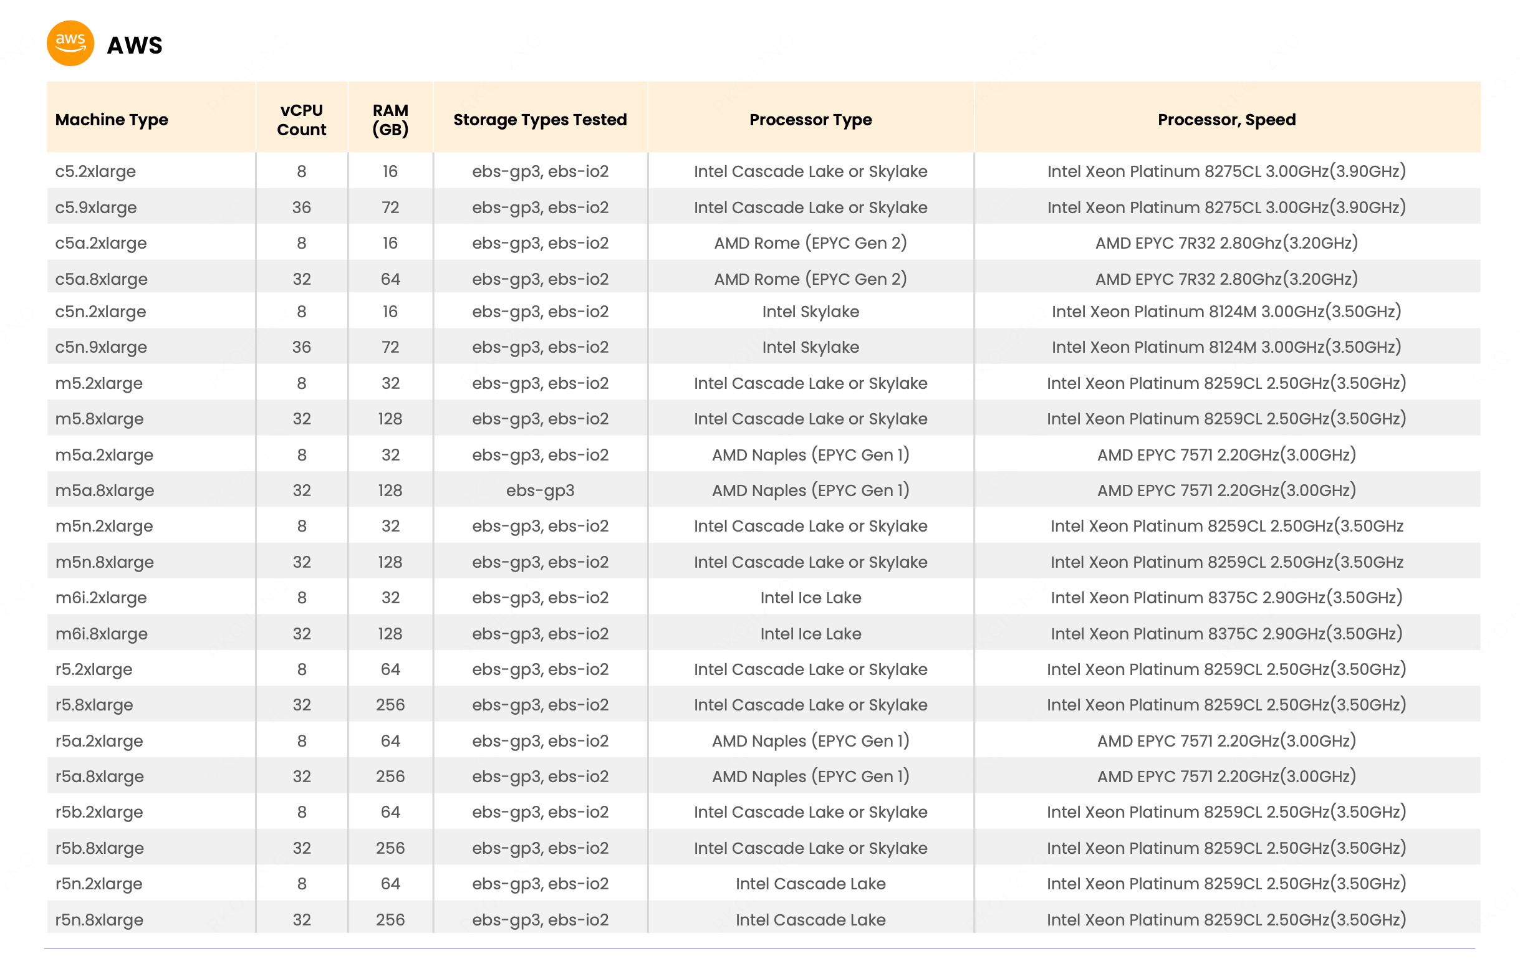The width and height of the screenshot is (1520, 961).
Task: Select the c5.9xlarge vCPU count 36
Action: click(301, 208)
